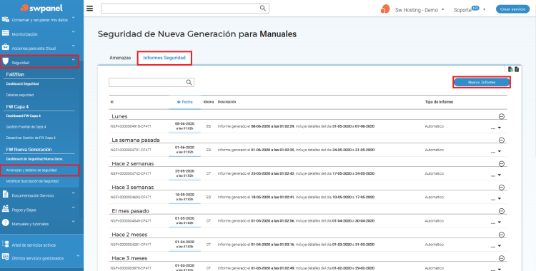536x271 pixels.
Task: Sort by Descripción column header
Action: (227, 102)
